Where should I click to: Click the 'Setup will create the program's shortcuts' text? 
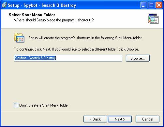coord(85,38)
